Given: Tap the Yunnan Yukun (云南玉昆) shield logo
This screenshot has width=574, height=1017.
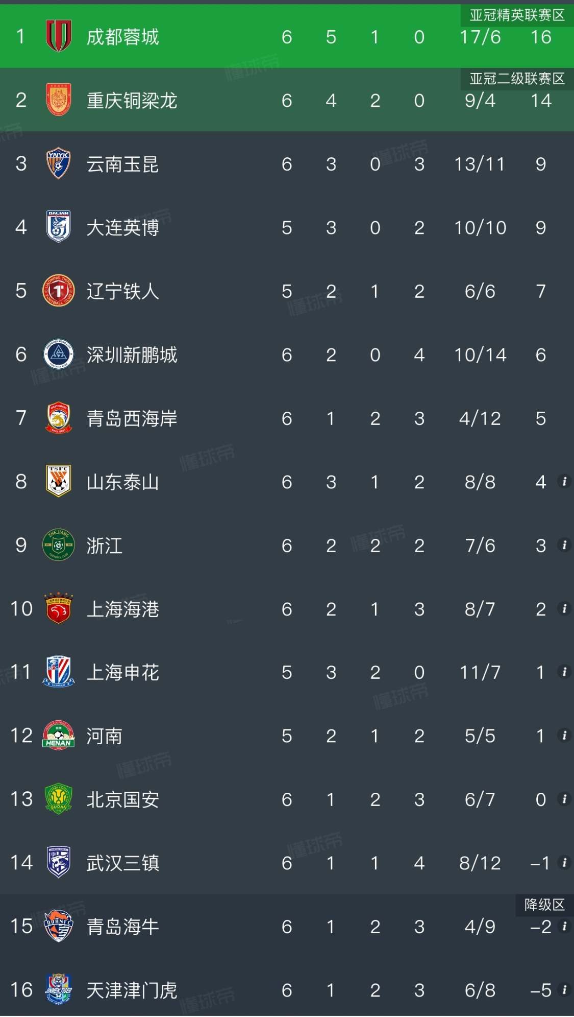Looking at the screenshot, I should pyautogui.click(x=58, y=163).
